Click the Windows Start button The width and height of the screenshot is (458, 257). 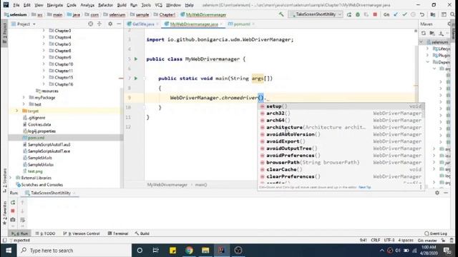tap(9, 251)
